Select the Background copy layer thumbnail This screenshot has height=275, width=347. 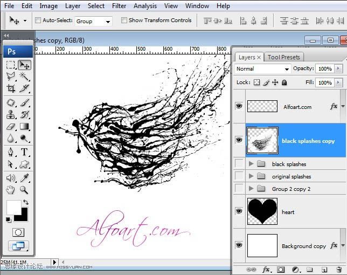tap(262, 245)
